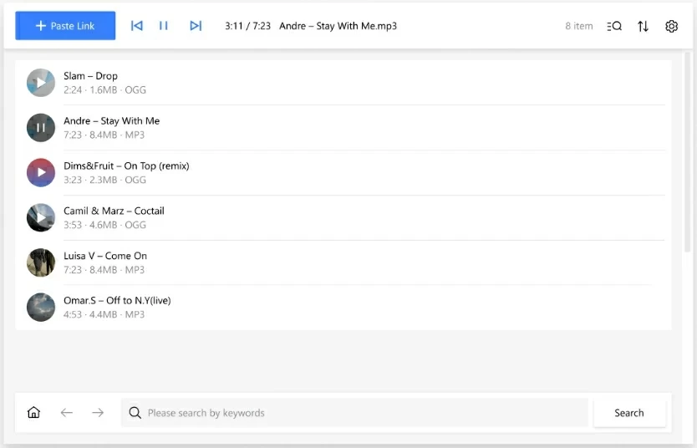Click the Omar.S – Off to N.Y(live) title
The image size is (697, 448).
point(117,301)
